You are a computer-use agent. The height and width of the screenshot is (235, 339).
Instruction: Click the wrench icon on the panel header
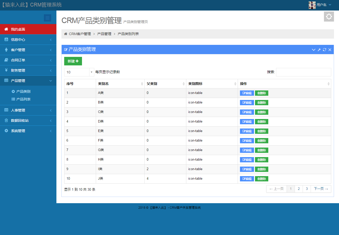[x=319, y=50]
